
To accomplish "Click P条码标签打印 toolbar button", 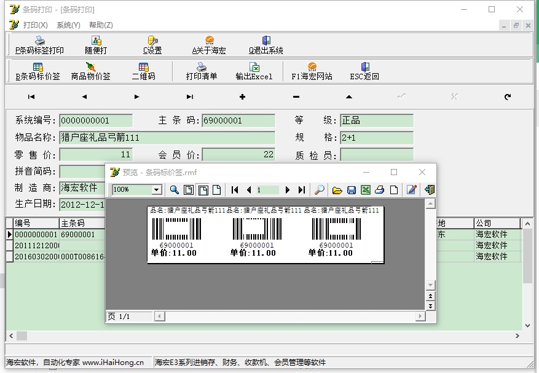I will coord(39,45).
